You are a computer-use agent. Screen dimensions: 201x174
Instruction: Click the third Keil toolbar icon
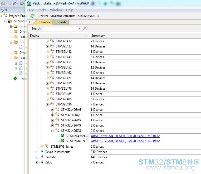click(x=15, y=3)
